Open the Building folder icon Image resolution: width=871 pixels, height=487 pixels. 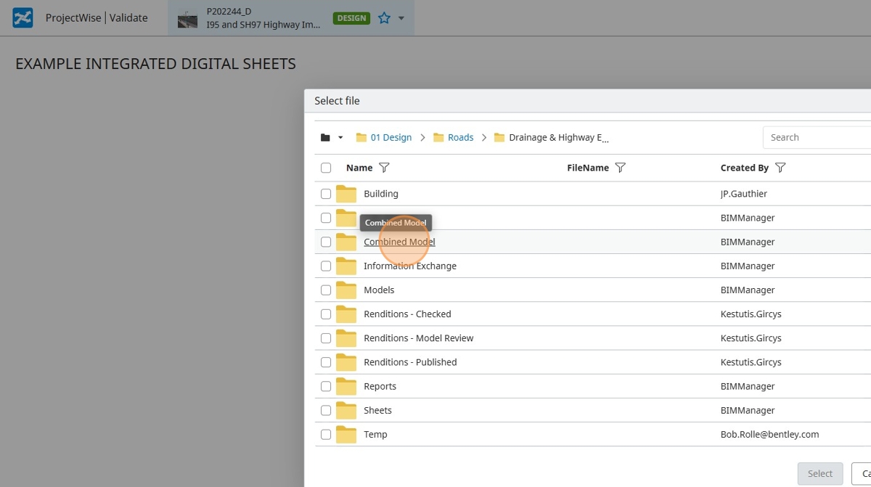click(346, 194)
